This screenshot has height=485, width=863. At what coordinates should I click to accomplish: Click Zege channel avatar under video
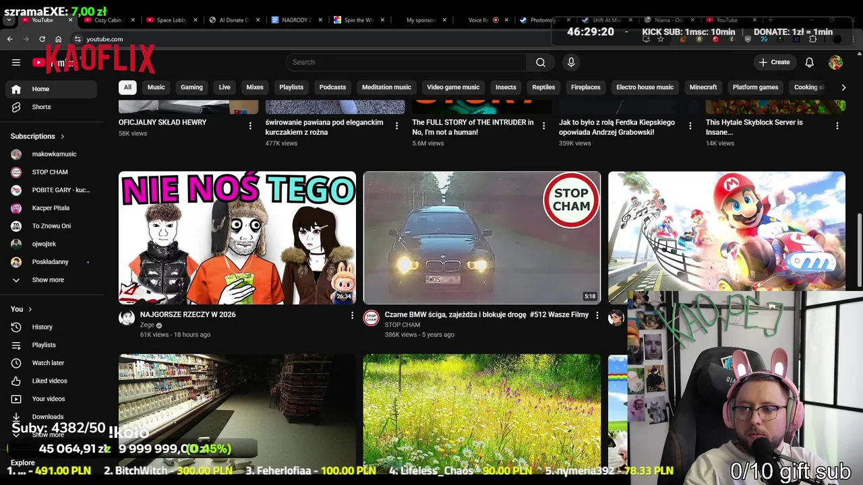(127, 318)
